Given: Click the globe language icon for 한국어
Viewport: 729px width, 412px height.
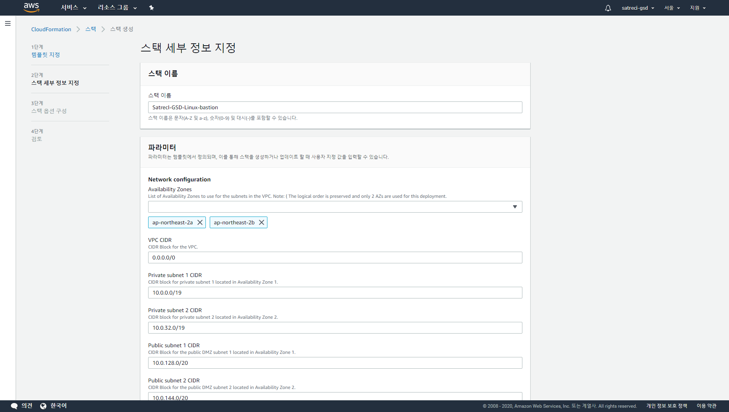Looking at the screenshot, I should 43,406.
